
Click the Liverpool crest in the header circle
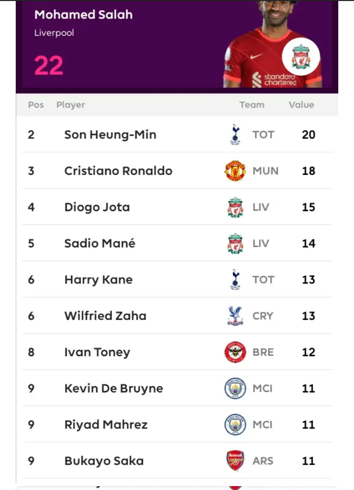tap(301, 57)
